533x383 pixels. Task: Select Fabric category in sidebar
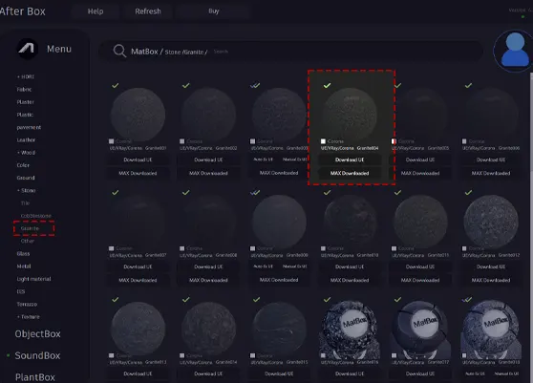click(x=24, y=90)
